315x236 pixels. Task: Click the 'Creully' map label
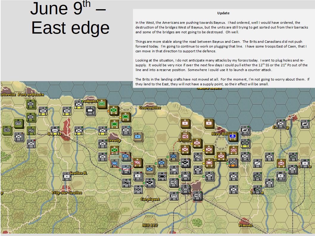pos(114,140)
